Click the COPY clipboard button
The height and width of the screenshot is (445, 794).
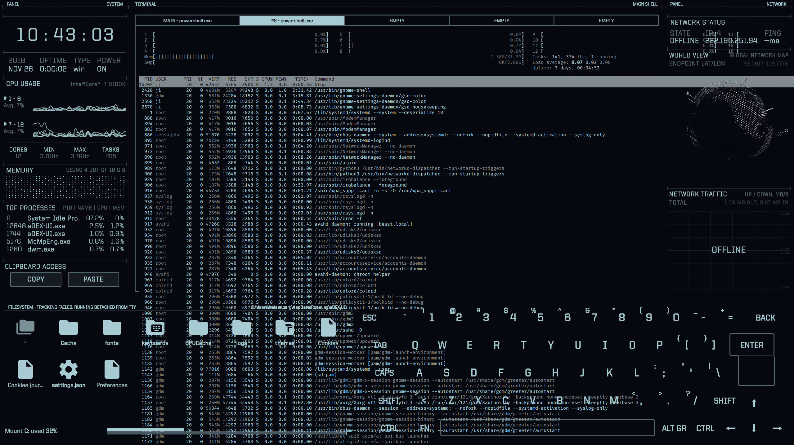(36, 279)
